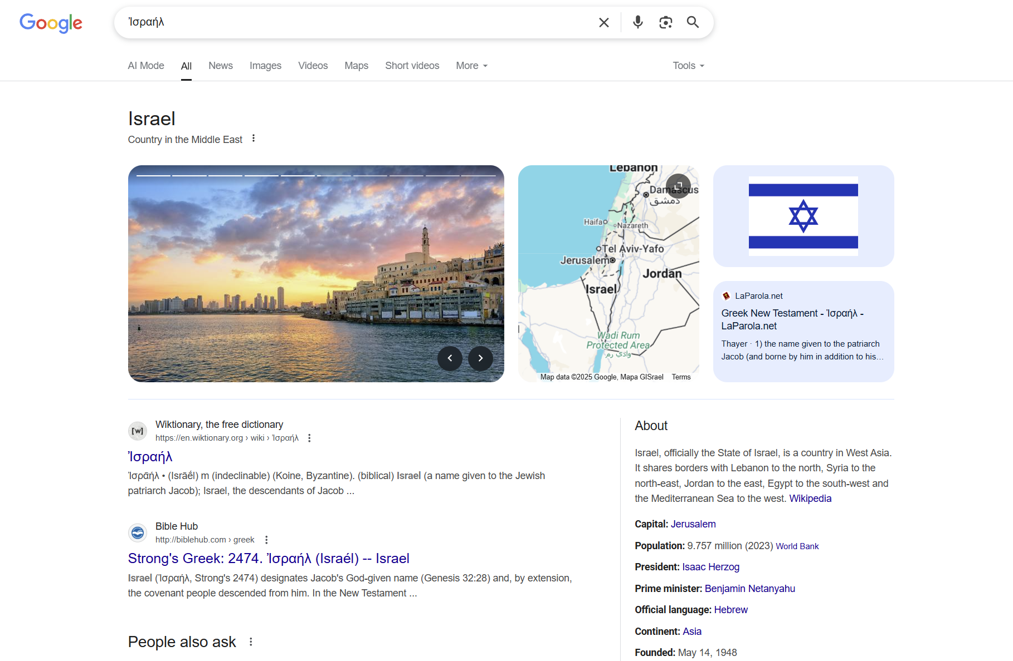Screen dimensions: 1013x661
Task: Show next photo in the carousel
Action: pyautogui.click(x=480, y=358)
